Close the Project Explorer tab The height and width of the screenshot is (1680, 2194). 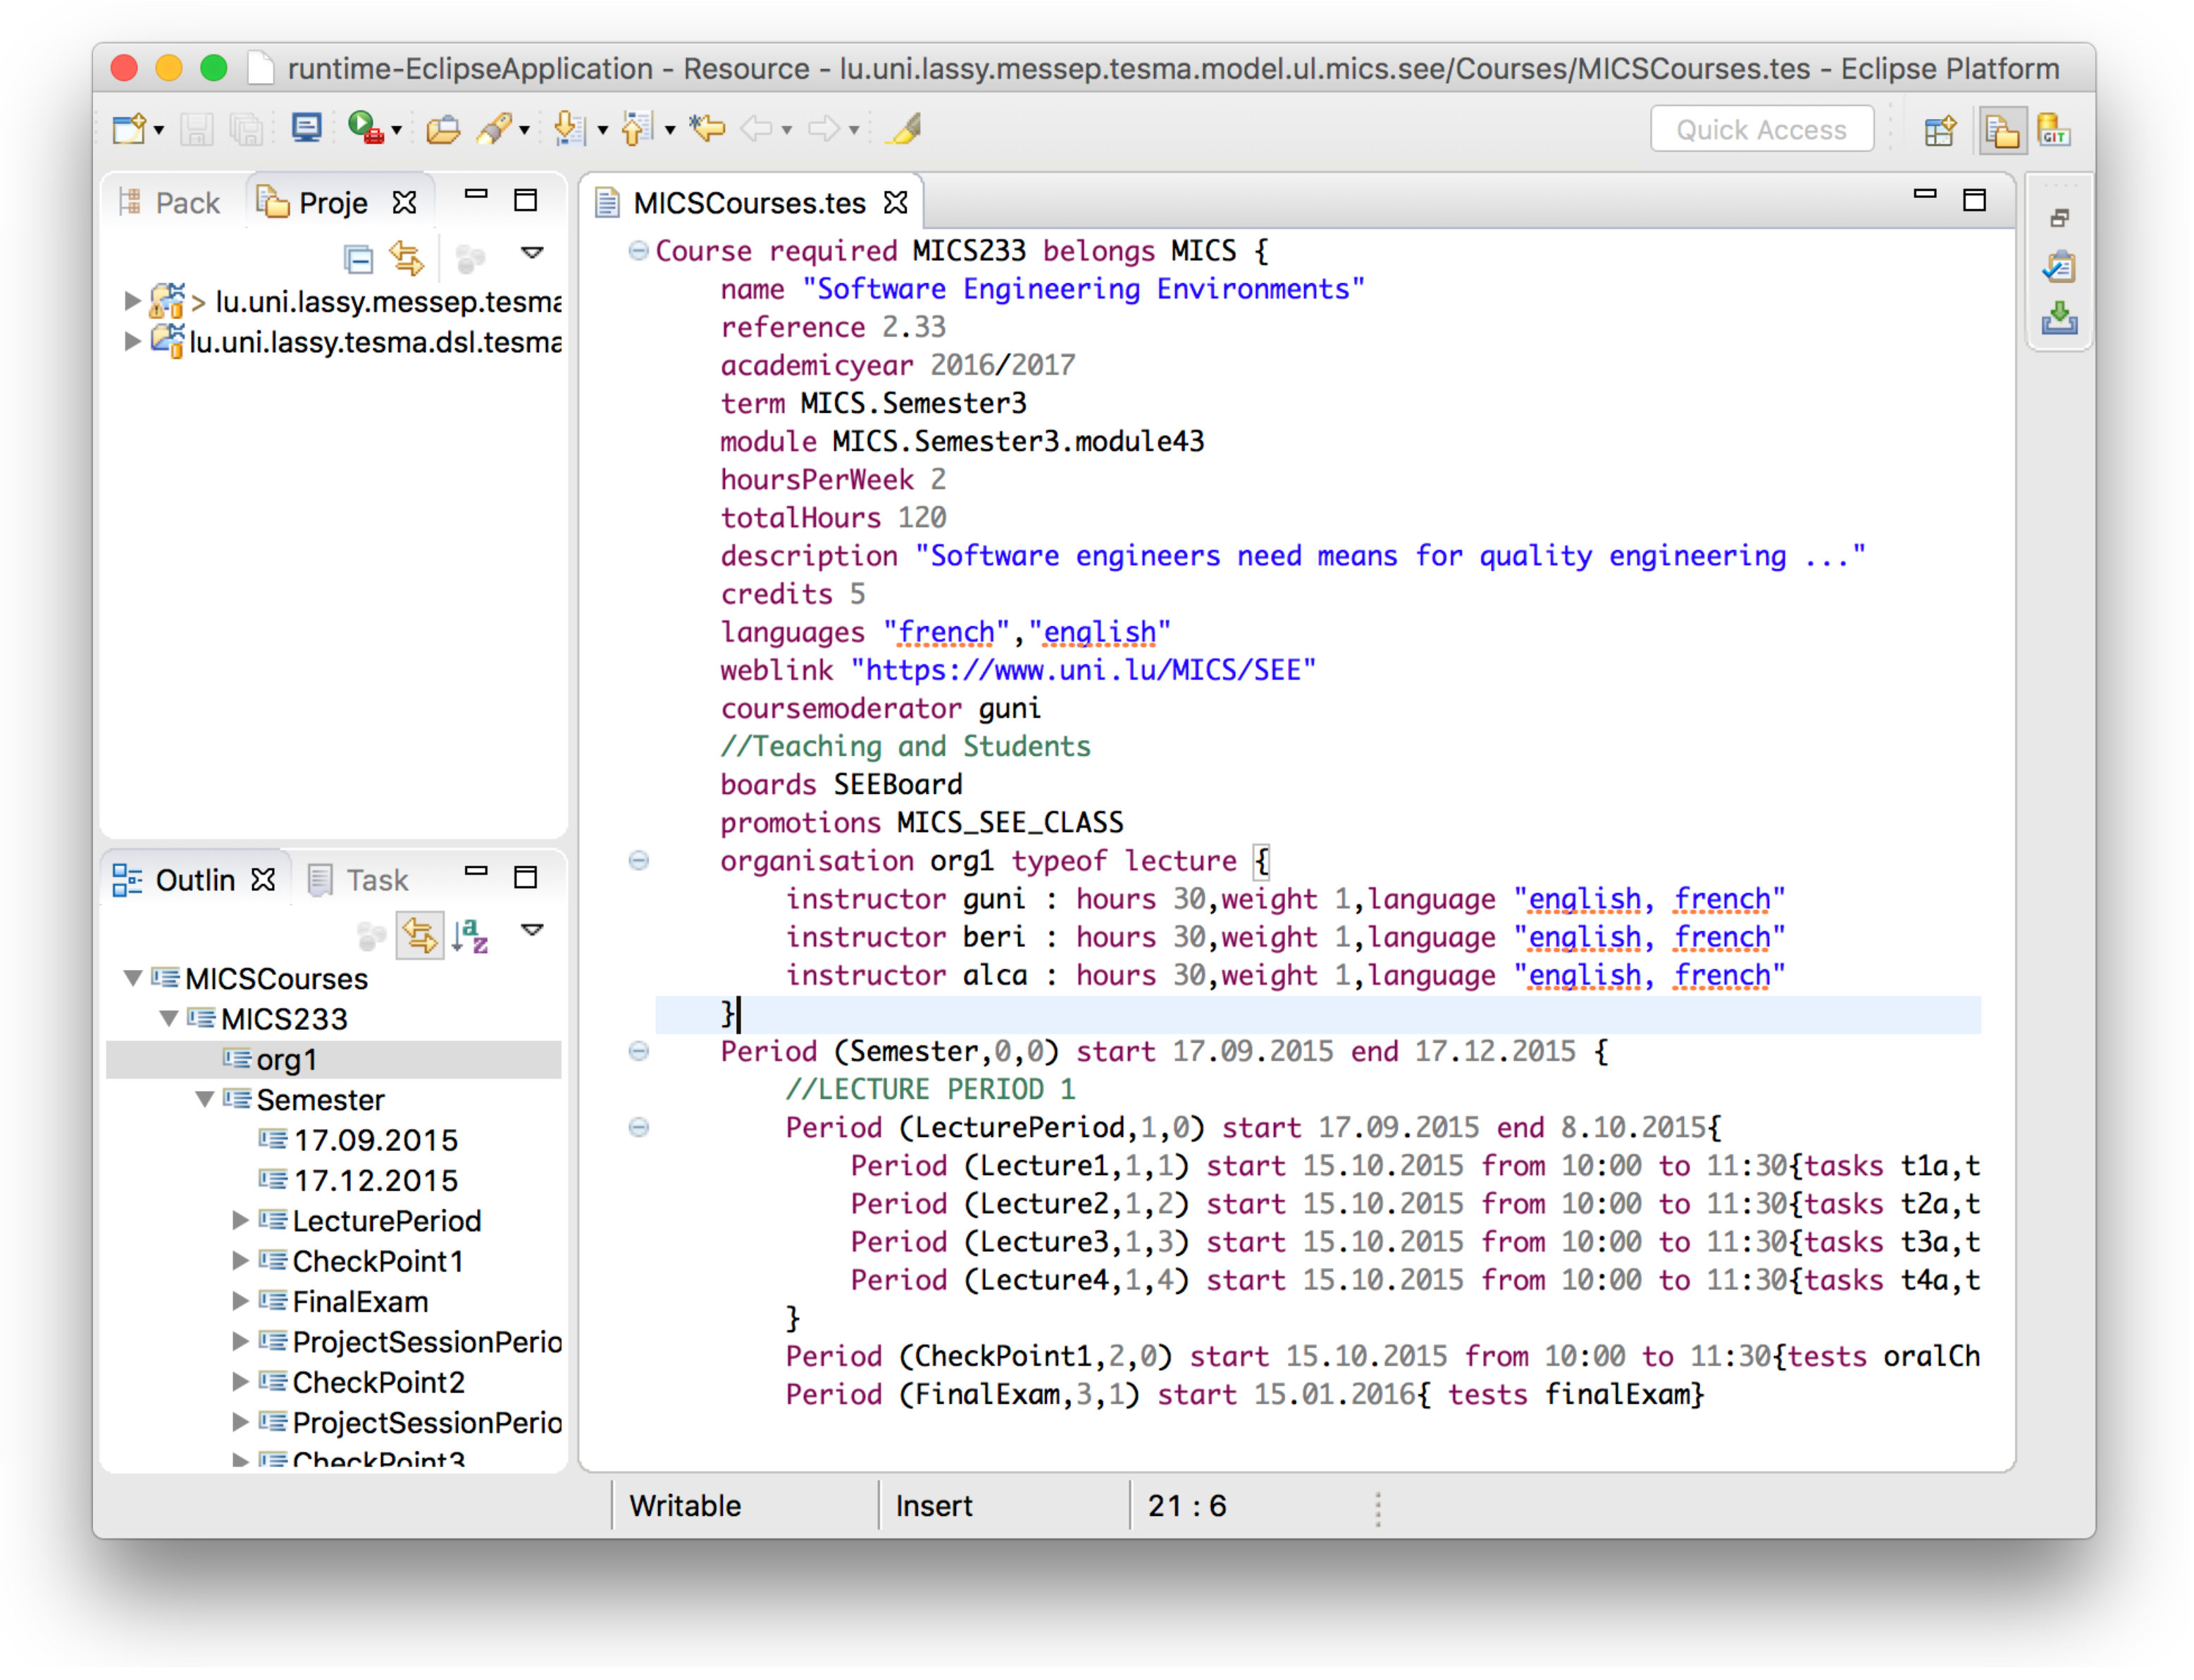pyautogui.click(x=404, y=203)
